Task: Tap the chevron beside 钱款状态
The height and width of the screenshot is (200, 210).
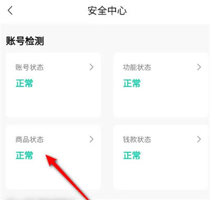Action: (x=199, y=139)
